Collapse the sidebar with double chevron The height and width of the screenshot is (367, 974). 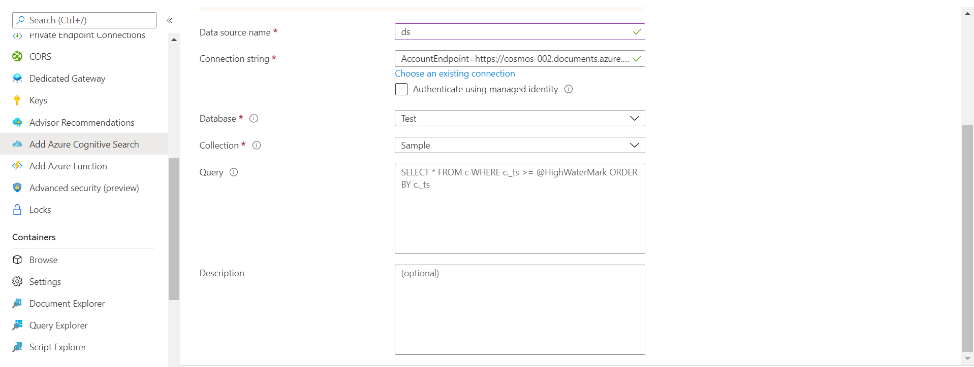[170, 20]
